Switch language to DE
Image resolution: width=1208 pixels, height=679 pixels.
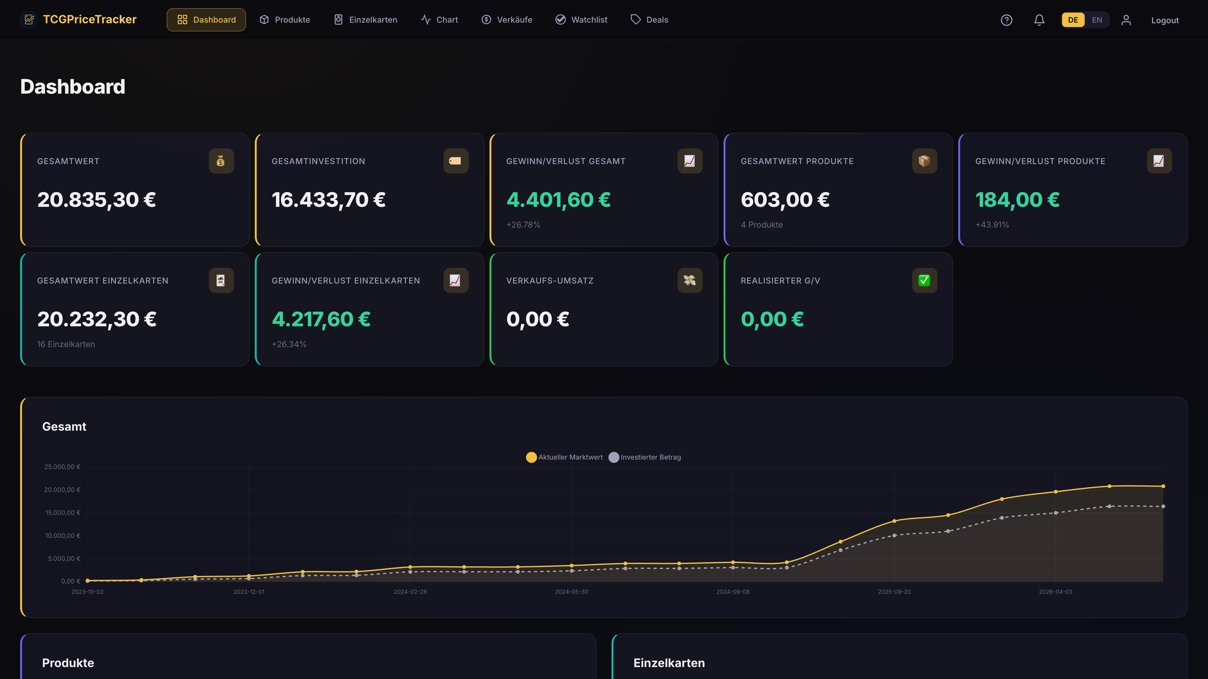click(x=1073, y=20)
